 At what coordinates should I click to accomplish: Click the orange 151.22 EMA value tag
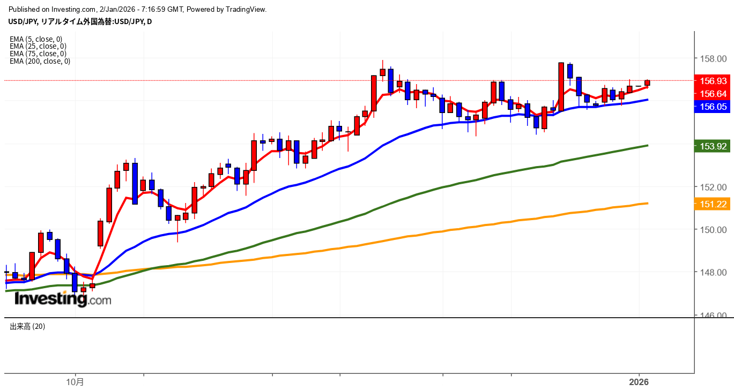click(713, 204)
